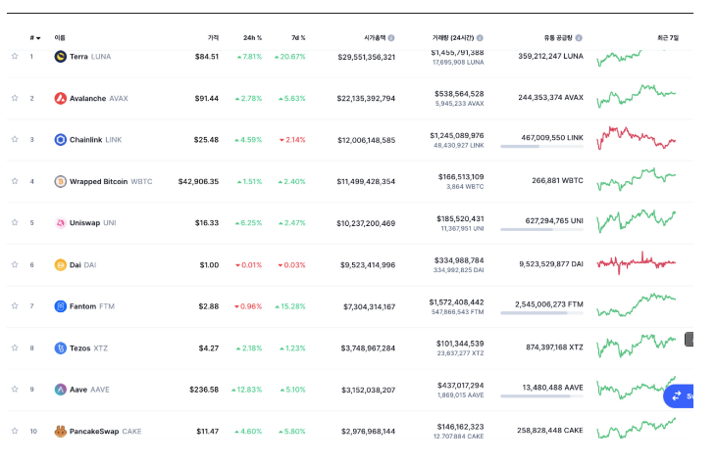The image size is (716, 463).
Task: Open Dai red 7-day sparkline chart
Action: click(x=637, y=263)
